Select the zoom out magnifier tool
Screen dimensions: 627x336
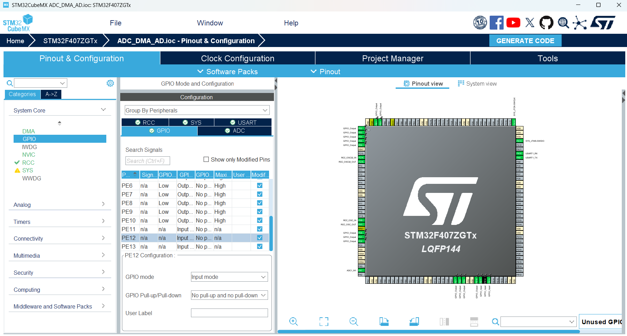353,321
